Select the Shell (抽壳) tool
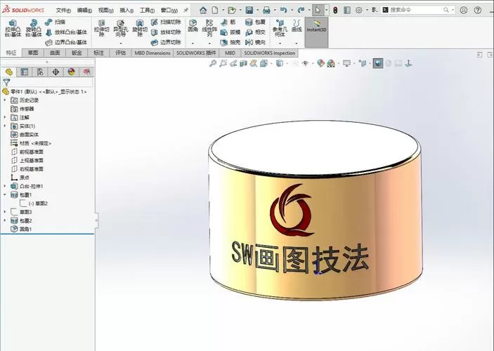The width and height of the screenshot is (494, 351). pyautogui.click(x=230, y=42)
